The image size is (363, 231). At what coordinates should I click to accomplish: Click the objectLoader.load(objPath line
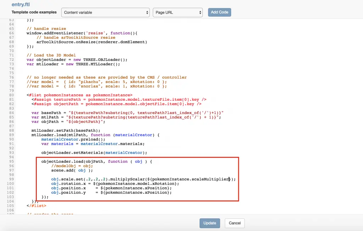(x=96, y=161)
